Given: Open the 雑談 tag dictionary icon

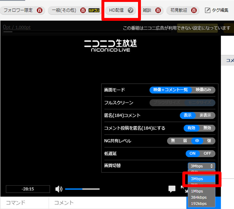Looking at the screenshot, I should (158, 10).
